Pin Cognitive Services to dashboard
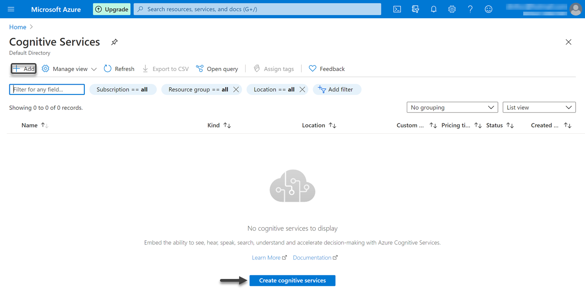The height and width of the screenshot is (300, 585). (114, 42)
